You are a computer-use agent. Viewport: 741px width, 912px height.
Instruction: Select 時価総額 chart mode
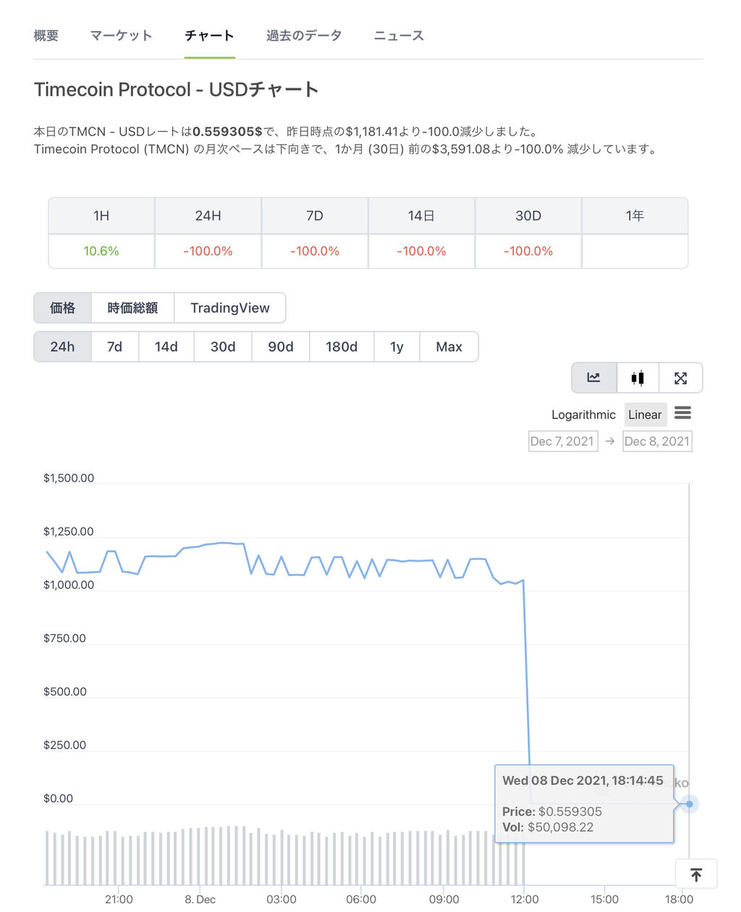tap(132, 308)
